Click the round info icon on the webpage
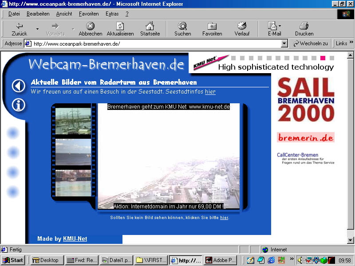The image size is (355, 266). (18, 105)
